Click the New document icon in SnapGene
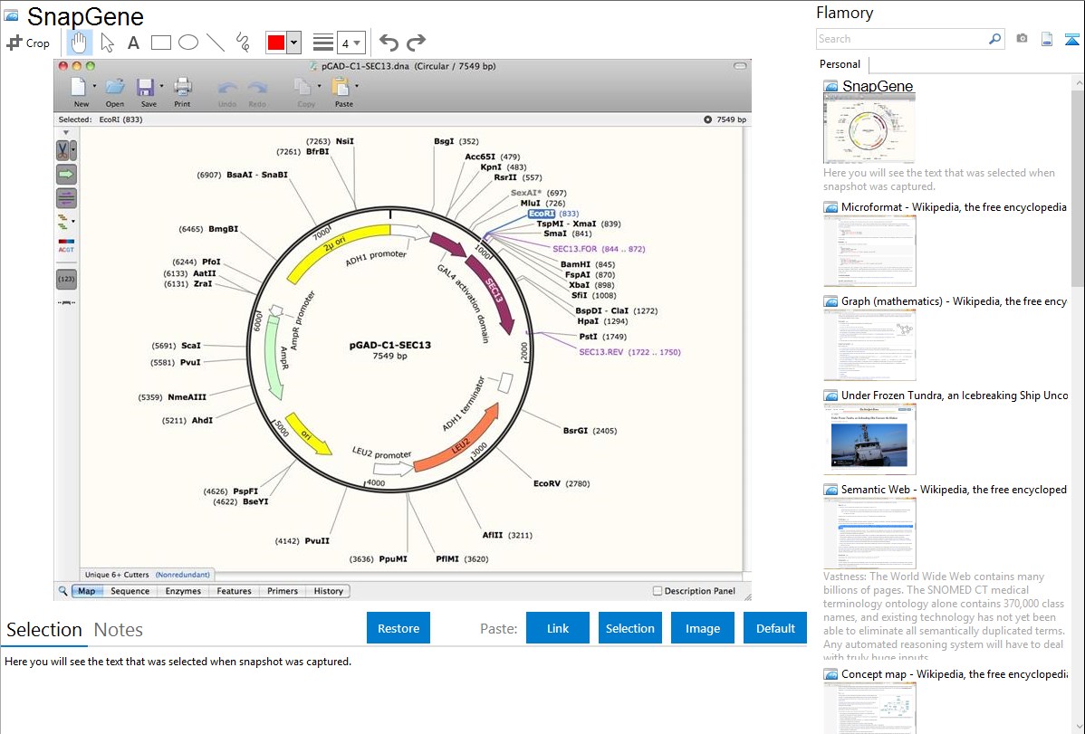Viewport: 1085px width, 734px height. [78, 87]
